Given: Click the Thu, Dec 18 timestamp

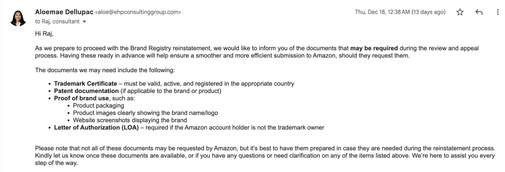Looking at the screenshot, I should 400,12.
